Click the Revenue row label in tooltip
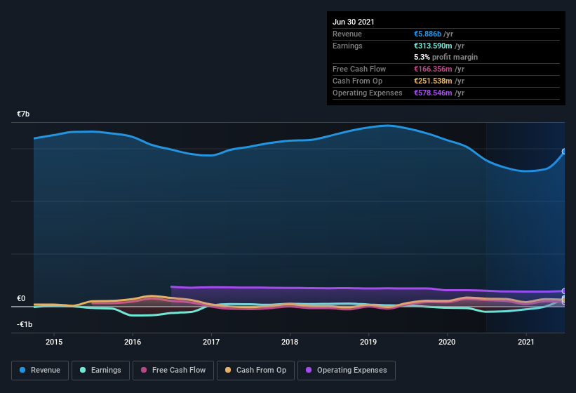Screen dimensions: 576x393 (x=347, y=34)
